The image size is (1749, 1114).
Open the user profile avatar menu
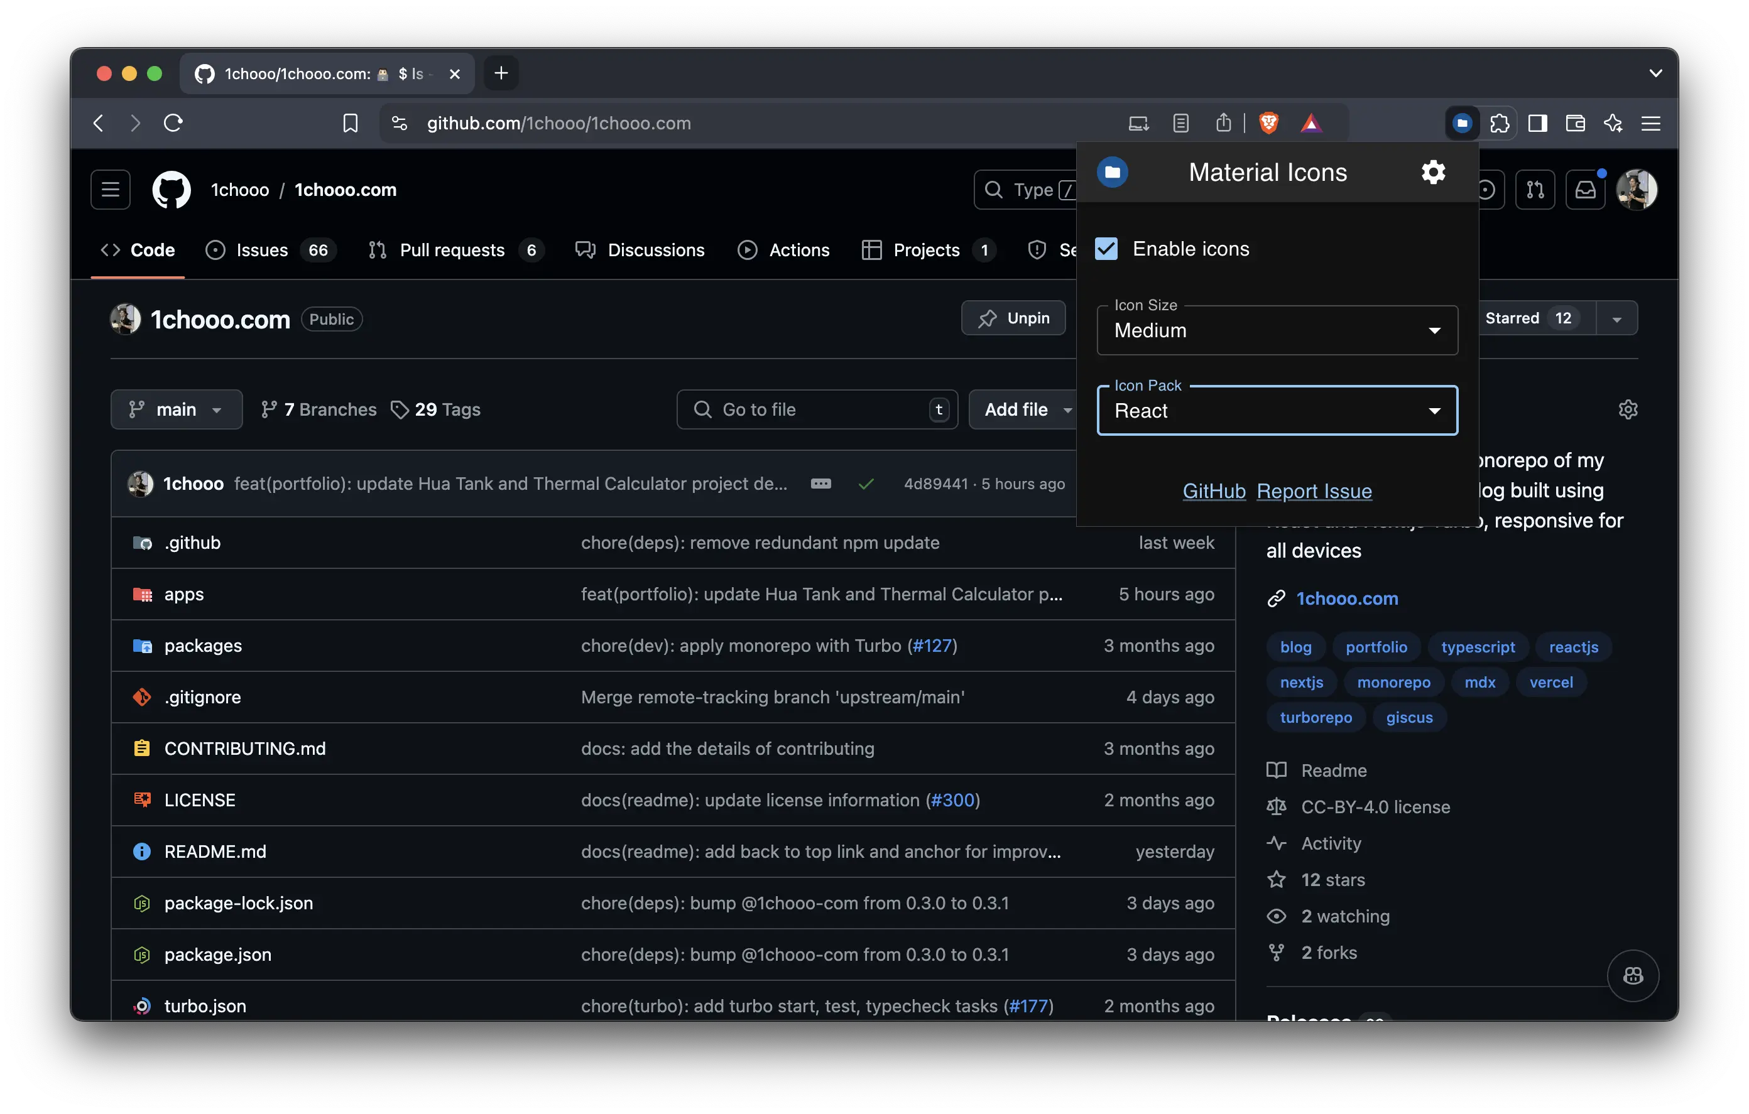tap(1637, 190)
